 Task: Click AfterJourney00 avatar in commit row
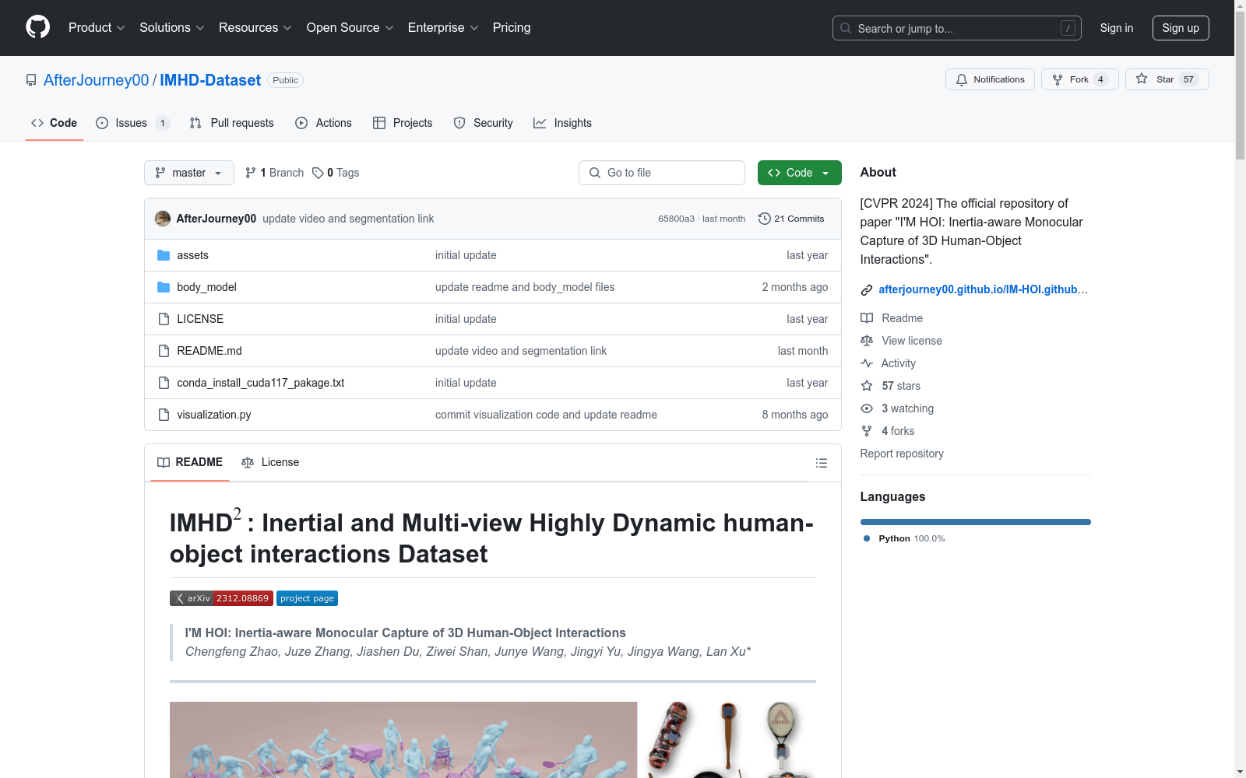(x=163, y=219)
